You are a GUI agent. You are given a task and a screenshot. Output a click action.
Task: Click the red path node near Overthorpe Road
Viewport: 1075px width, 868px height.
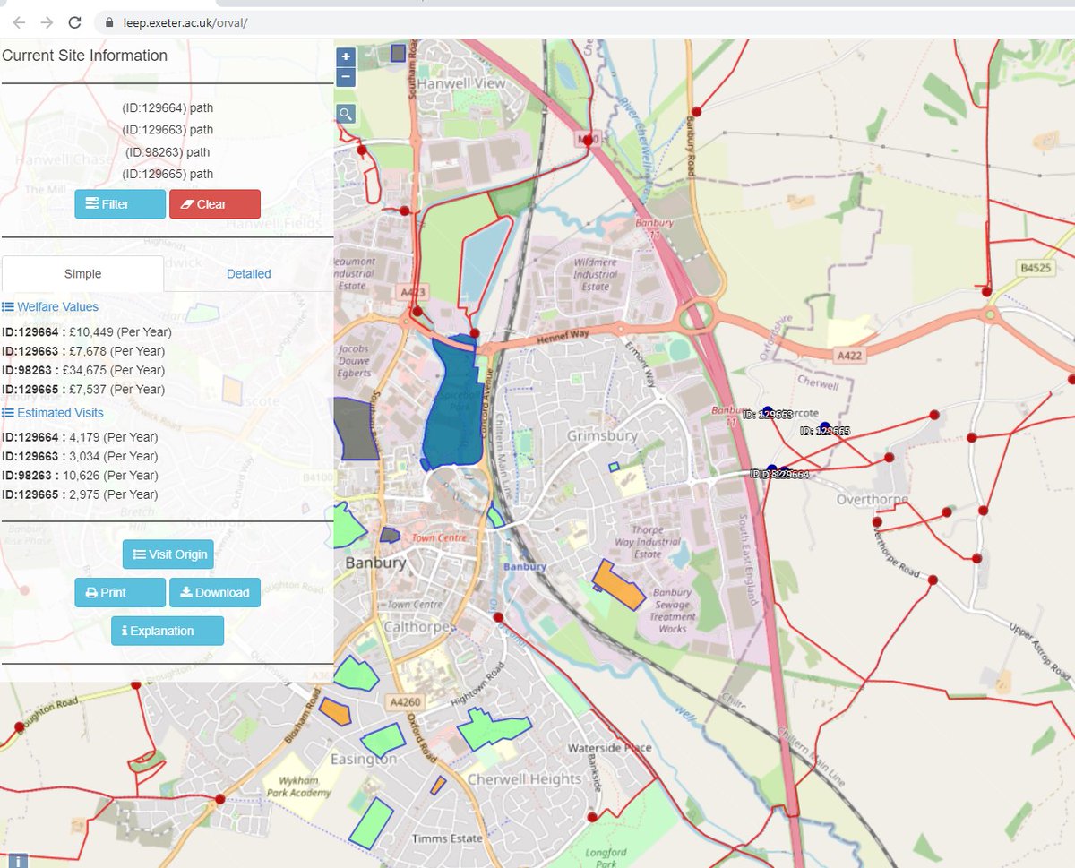click(x=933, y=580)
